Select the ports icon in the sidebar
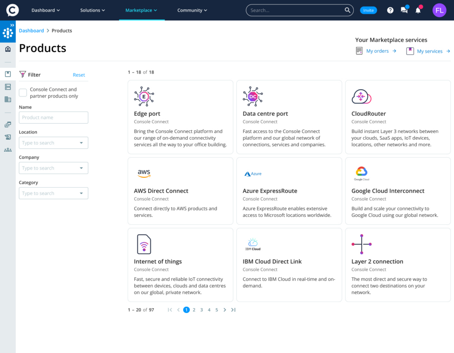The width and height of the screenshot is (454, 353). click(x=8, y=86)
